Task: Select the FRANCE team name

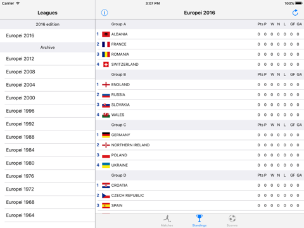Action: pos(118,44)
